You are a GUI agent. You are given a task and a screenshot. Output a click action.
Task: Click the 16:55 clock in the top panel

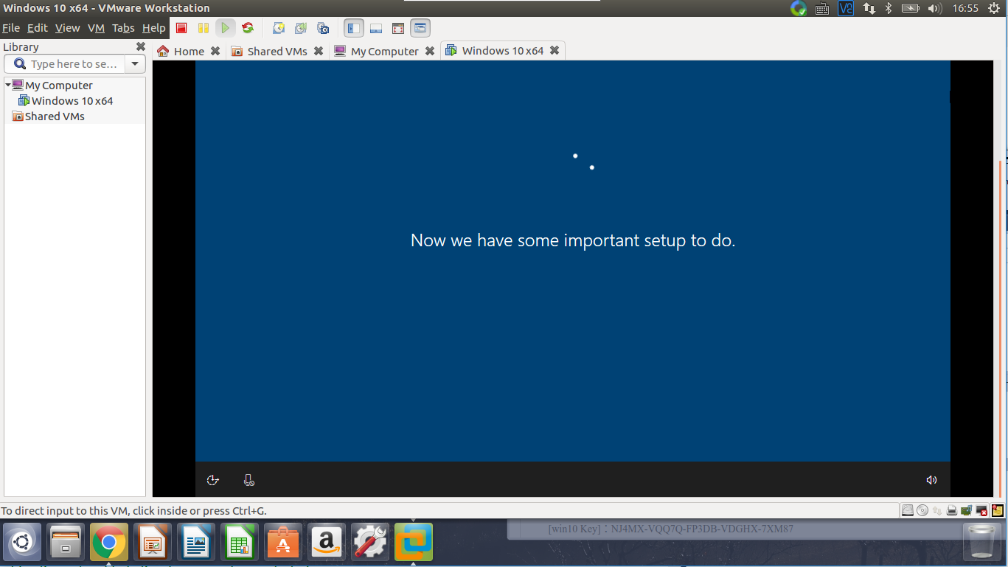tap(965, 8)
